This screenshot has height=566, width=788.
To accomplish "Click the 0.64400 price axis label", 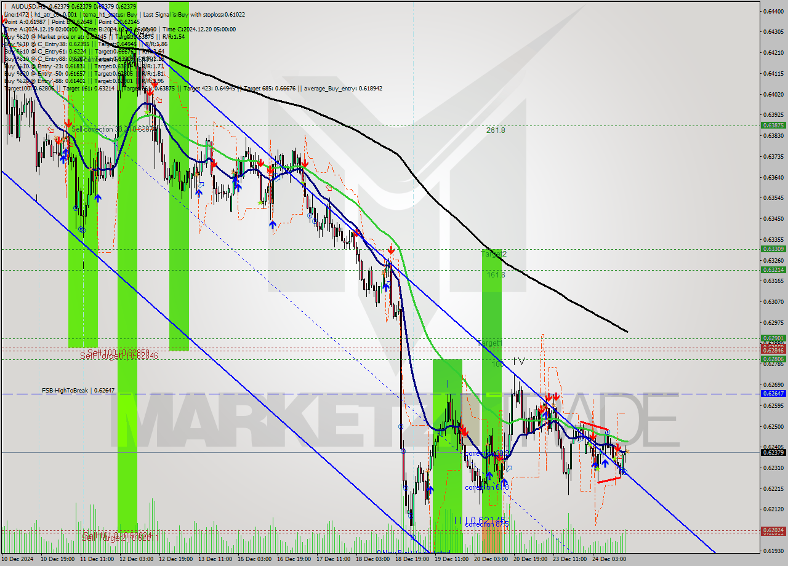I will tap(773, 11).
